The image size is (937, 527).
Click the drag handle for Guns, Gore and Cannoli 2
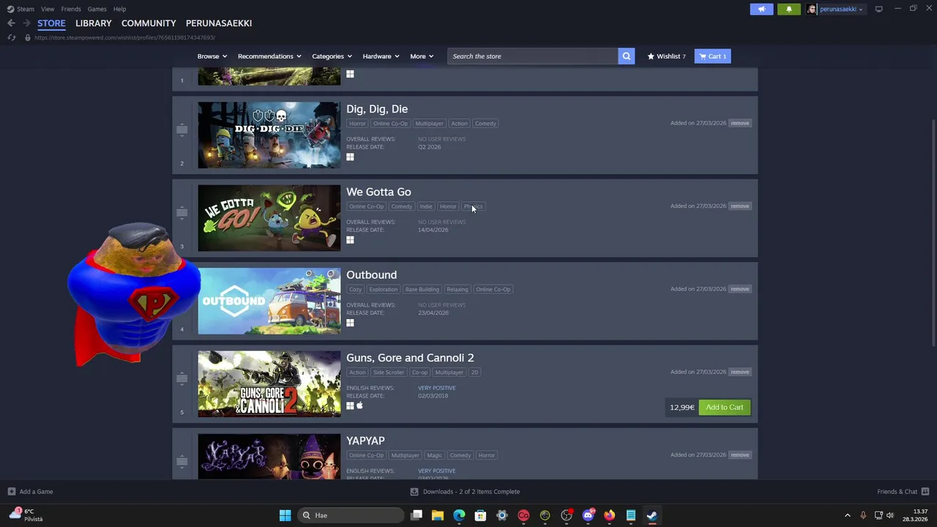pyautogui.click(x=182, y=378)
